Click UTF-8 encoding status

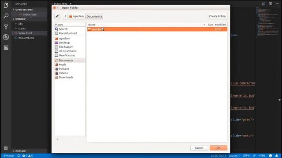pos(246,156)
